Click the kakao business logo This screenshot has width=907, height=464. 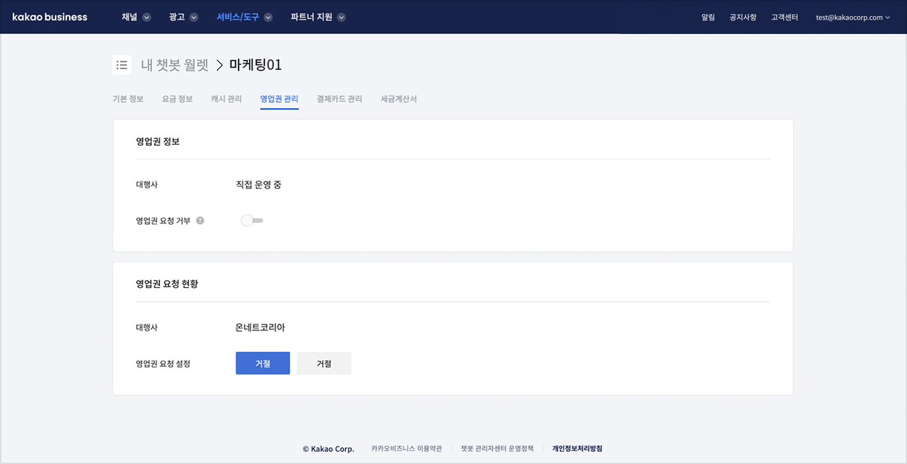click(50, 17)
